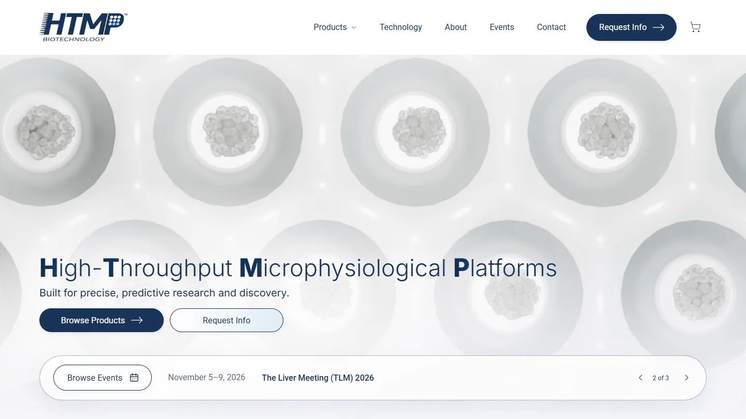Open The Liver Meeting (TLM) 2026 event
The width and height of the screenshot is (746, 419).
point(318,378)
